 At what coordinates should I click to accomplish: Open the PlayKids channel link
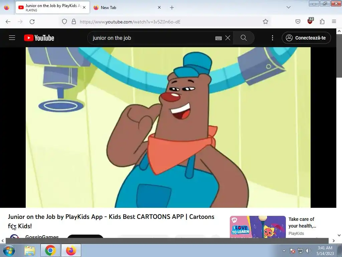pos(296,233)
